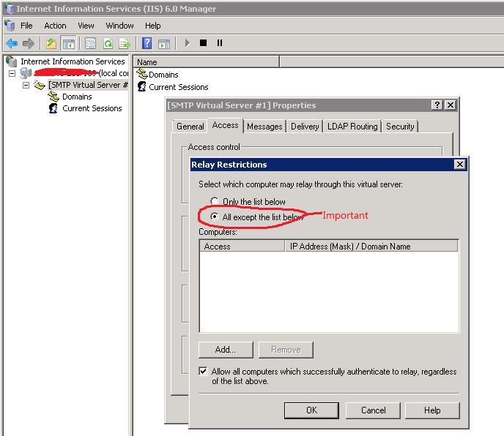
Task: Stop the item with the stop icon
Action: click(203, 42)
